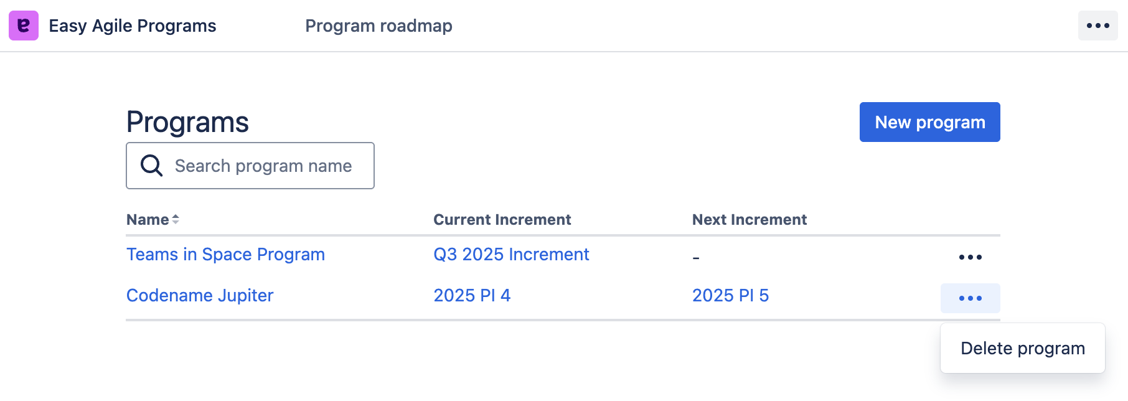Open the Teams in Space Program link
The height and width of the screenshot is (401, 1128).
pos(225,255)
